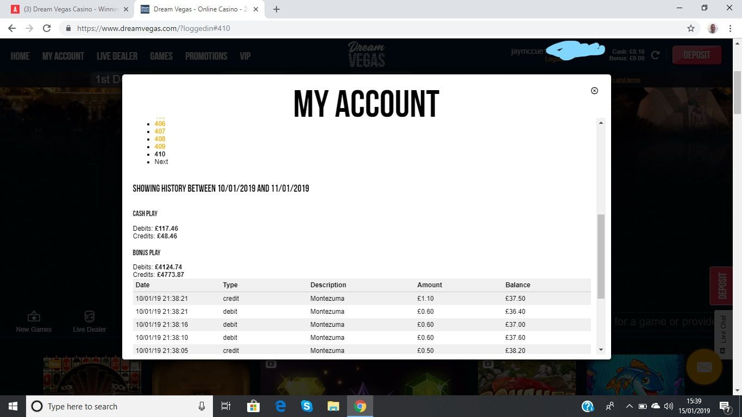Select the 21:38:16 date cell
The width and height of the screenshot is (742, 417).
162,325
